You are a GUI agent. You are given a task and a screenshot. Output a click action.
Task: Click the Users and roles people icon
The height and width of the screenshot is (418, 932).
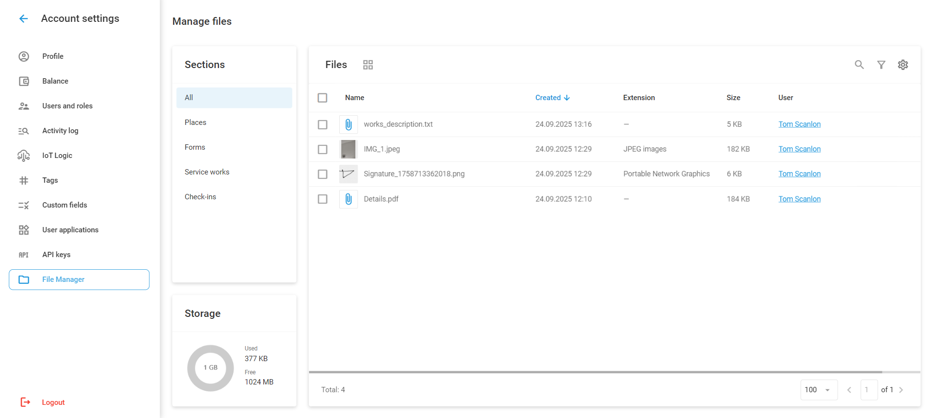[x=24, y=106]
